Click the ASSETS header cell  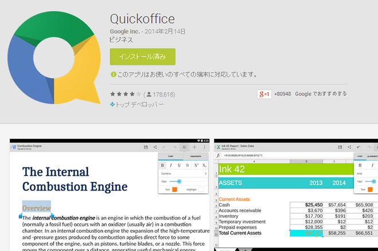click(x=254, y=183)
